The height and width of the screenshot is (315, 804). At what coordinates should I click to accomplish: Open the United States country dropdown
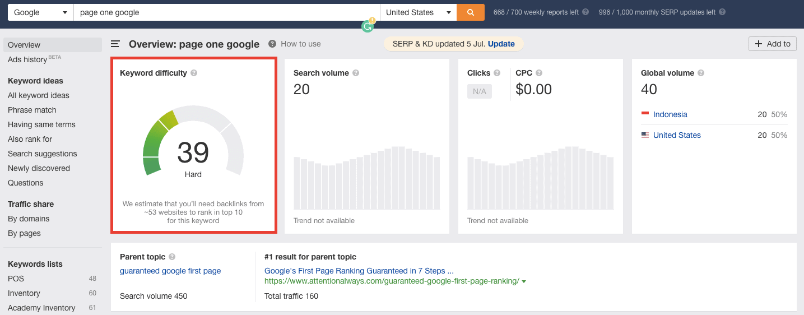pos(418,12)
